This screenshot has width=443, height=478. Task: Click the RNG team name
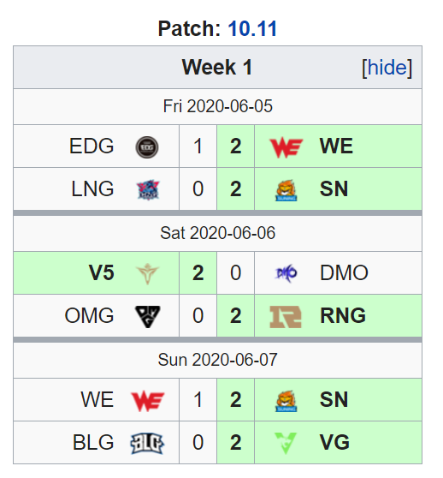click(343, 315)
